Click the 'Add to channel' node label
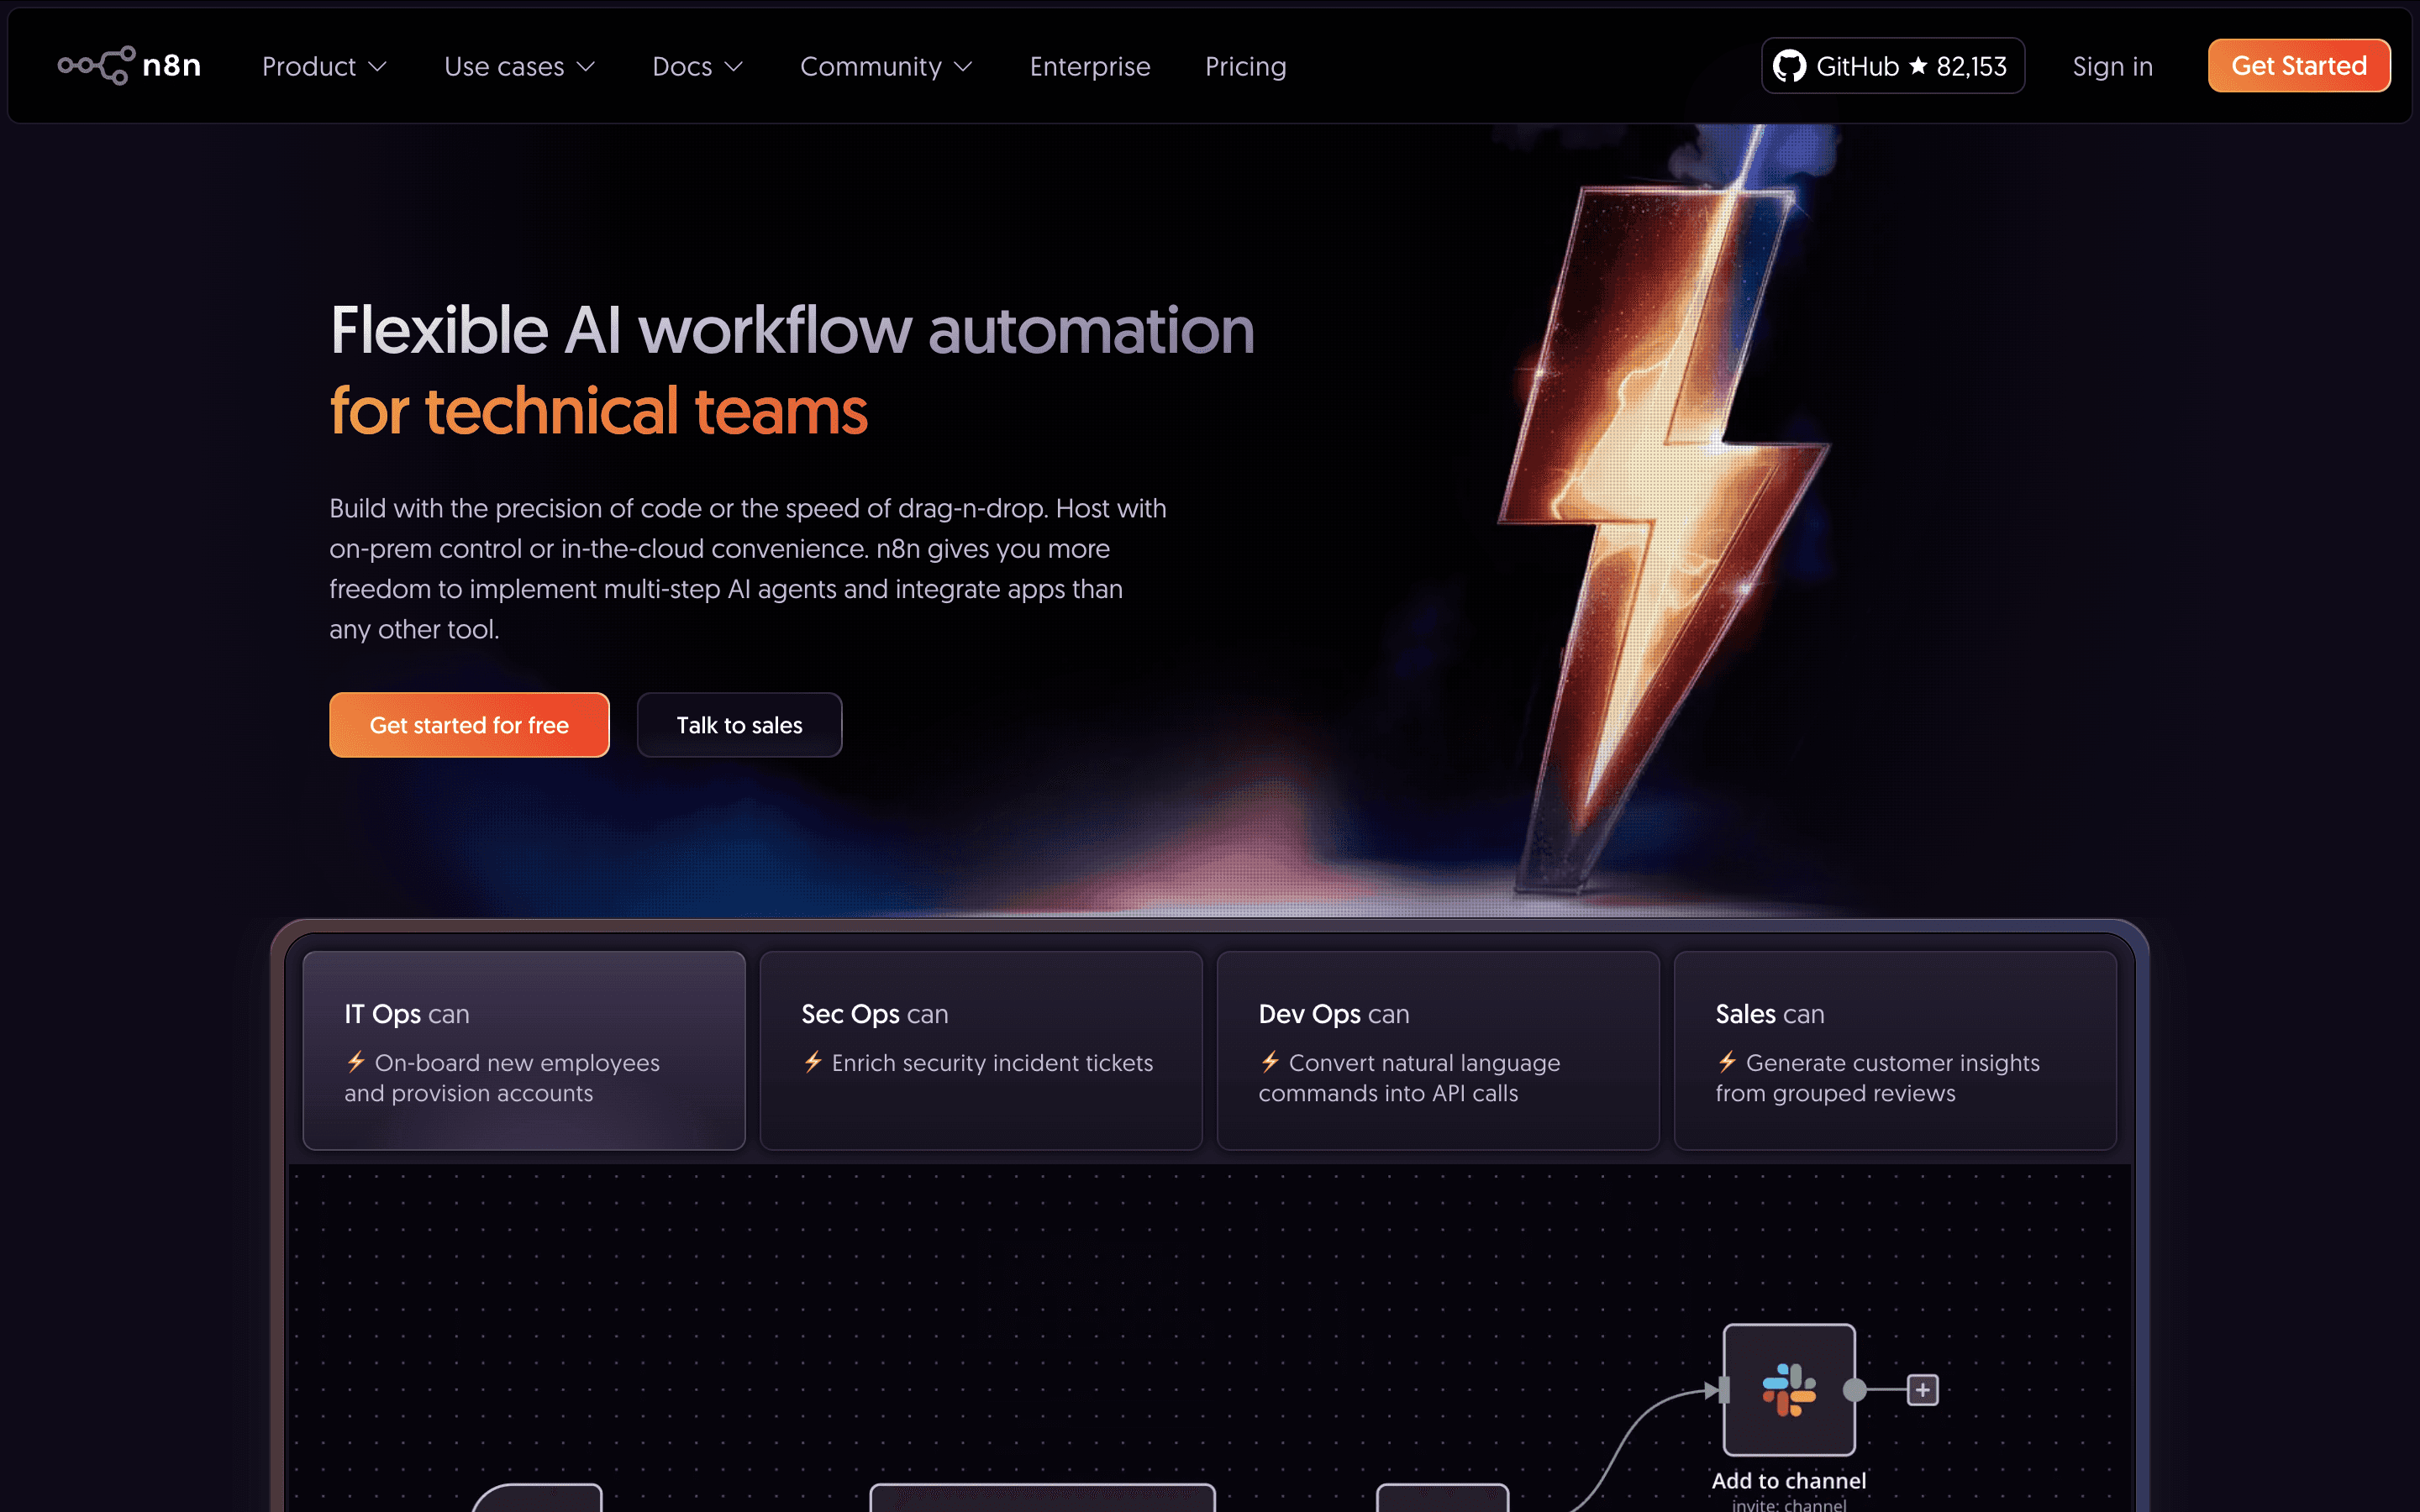The height and width of the screenshot is (1512, 2420). point(1788,1480)
